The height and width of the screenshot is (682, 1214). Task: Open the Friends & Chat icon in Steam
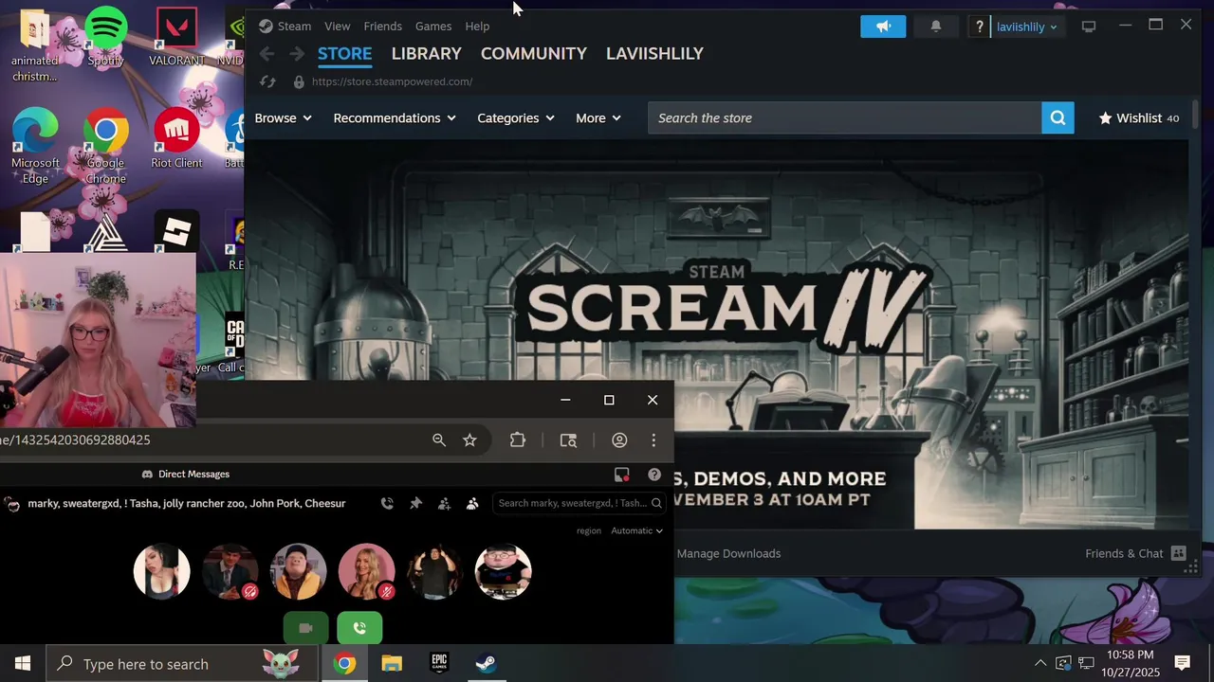point(1178,553)
